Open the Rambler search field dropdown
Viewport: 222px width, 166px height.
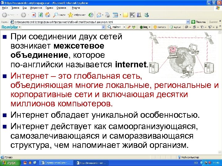click(104, 27)
